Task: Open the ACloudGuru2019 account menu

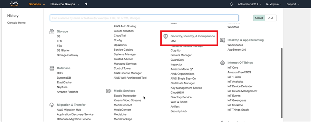Action: point(250,4)
